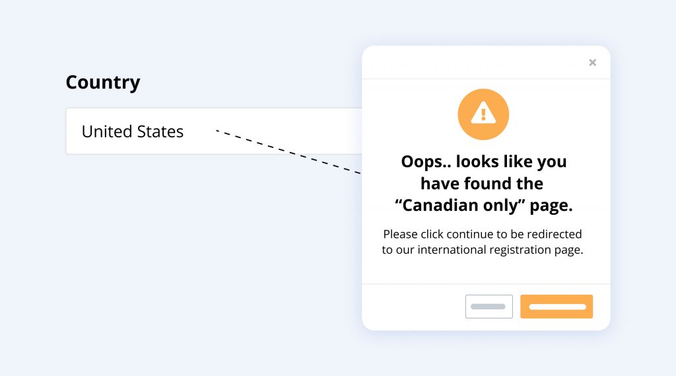This screenshot has height=376, width=676.
Task: Click the Country field label
Action: [103, 83]
